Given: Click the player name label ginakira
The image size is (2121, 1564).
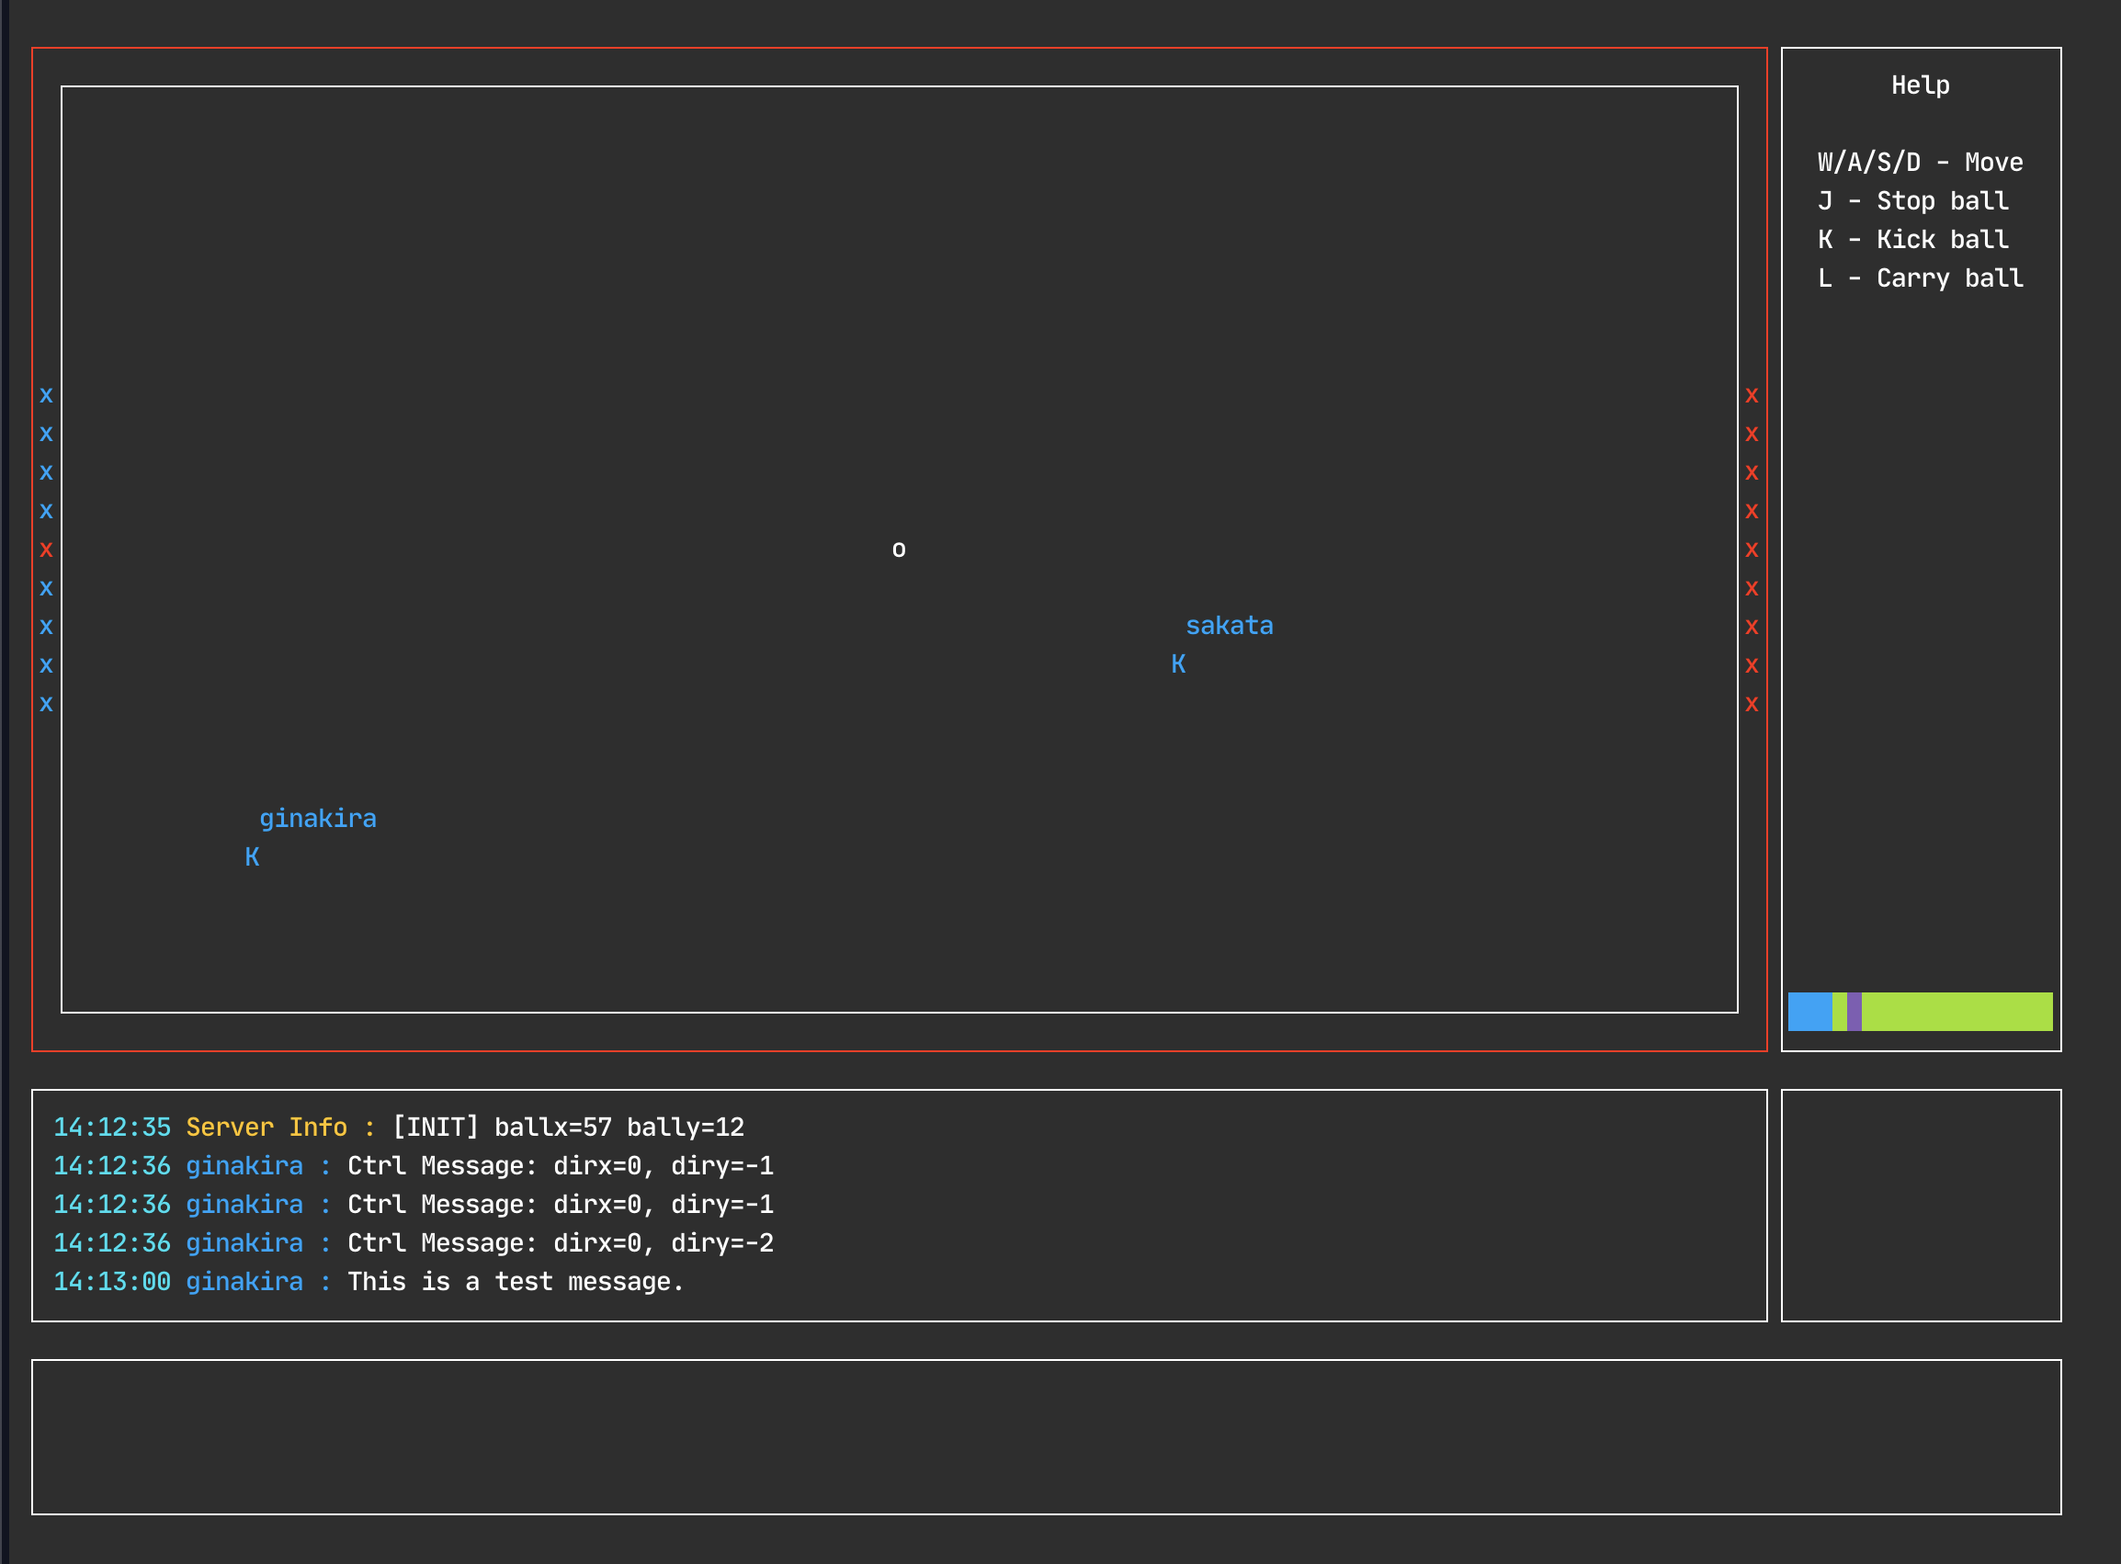Looking at the screenshot, I should pos(318,817).
